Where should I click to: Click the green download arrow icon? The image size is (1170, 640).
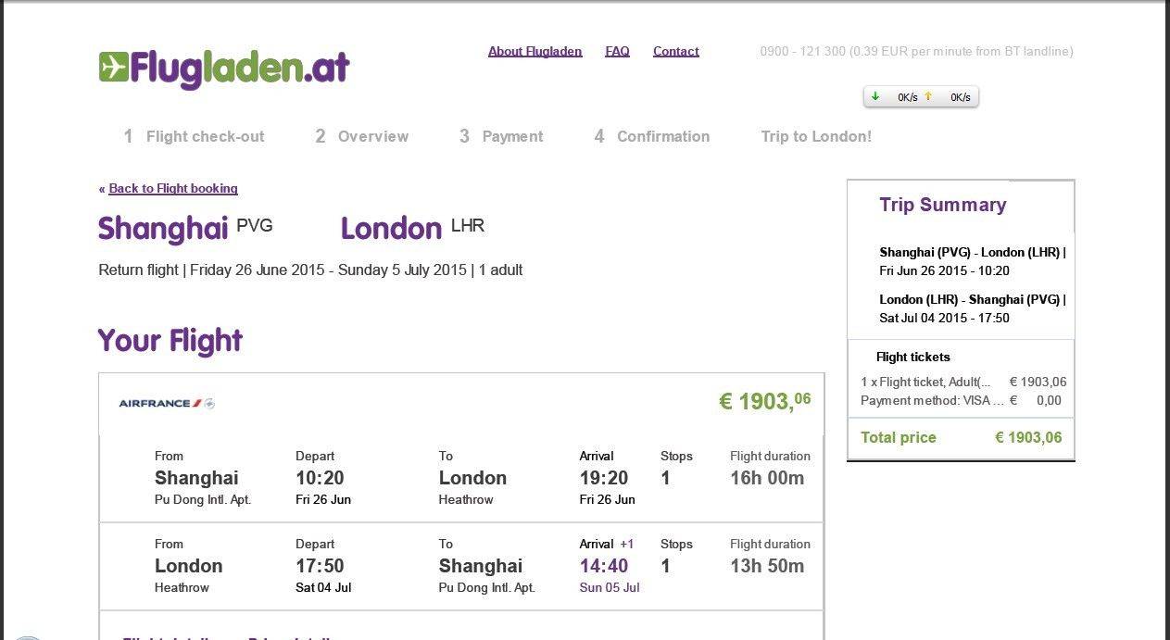875,96
